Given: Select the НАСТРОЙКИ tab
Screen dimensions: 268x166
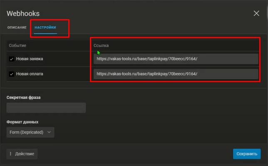Looking at the screenshot, I should (45, 27).
